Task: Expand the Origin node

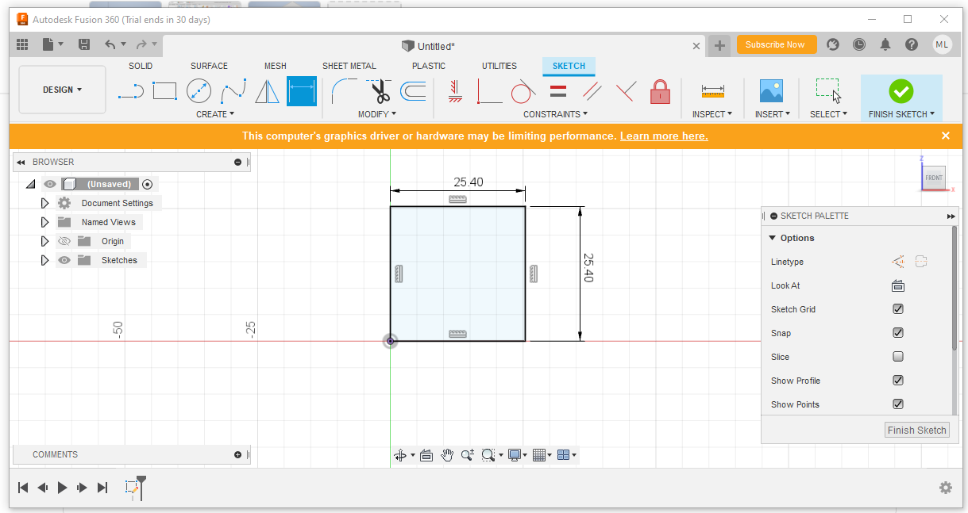Action: point(44,241)
